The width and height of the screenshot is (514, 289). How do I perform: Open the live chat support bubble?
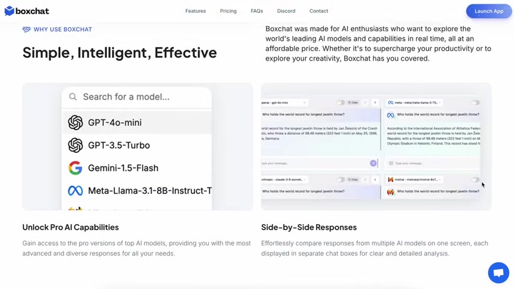coord(498,273)
